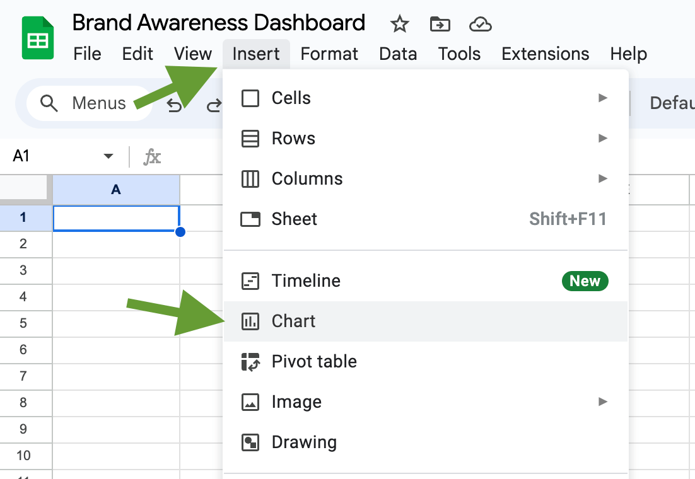Open Google Sheets home logo
Screen dimensions: 695x479
click(x=38, y=38)
